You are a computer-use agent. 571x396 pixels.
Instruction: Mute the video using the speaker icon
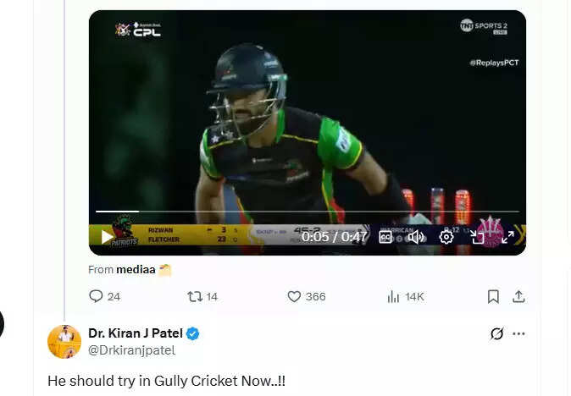(x=416, y=237)
